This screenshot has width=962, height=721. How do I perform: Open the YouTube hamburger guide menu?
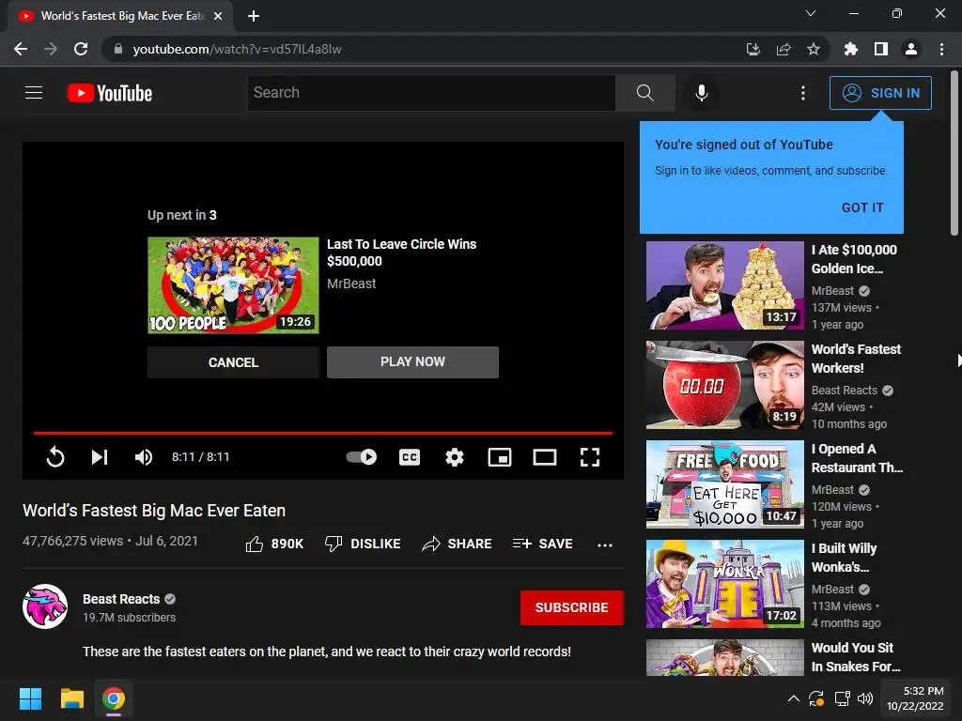[x=34, y=93]
